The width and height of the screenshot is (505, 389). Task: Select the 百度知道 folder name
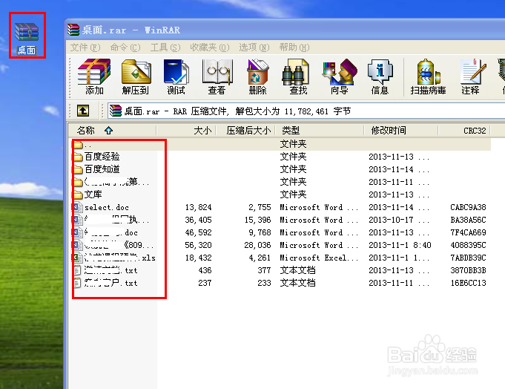click(102, 169)
